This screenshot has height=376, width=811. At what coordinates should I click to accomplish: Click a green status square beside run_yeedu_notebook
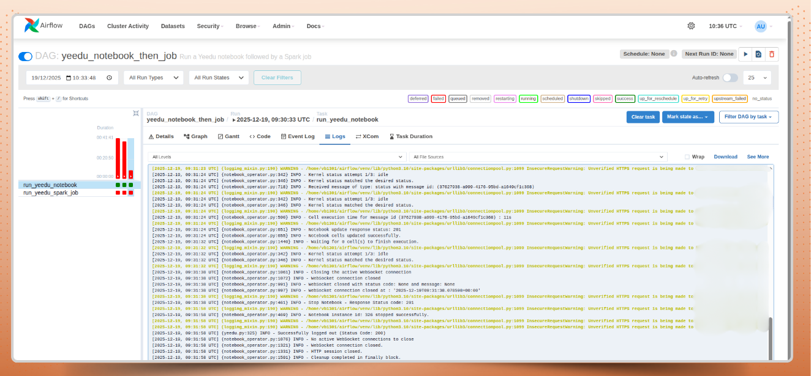pos(118,185)
